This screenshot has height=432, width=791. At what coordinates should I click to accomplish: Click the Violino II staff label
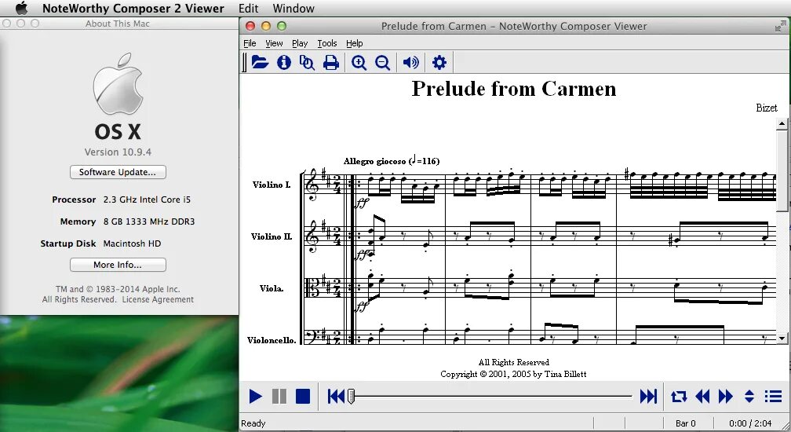[x=272, y=236]
